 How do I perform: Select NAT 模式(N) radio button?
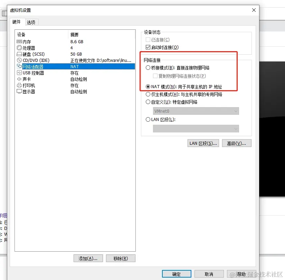click(148, 87)
